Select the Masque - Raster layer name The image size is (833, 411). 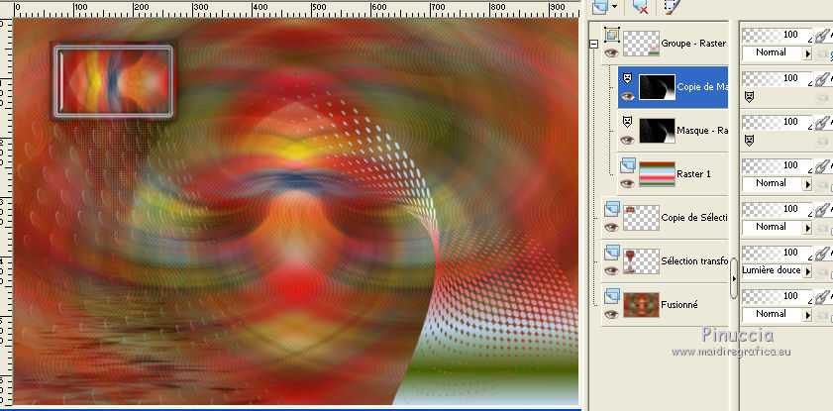coord(702,131)
